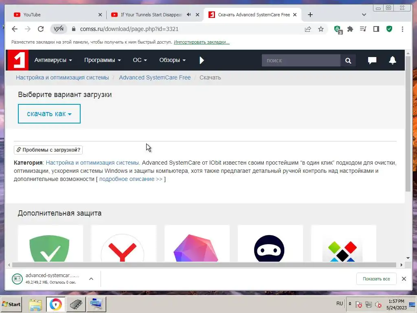The height and width of the screenshot is (313, 417).
Task: Open the green extension with badge 3
Action: point(338,29)
